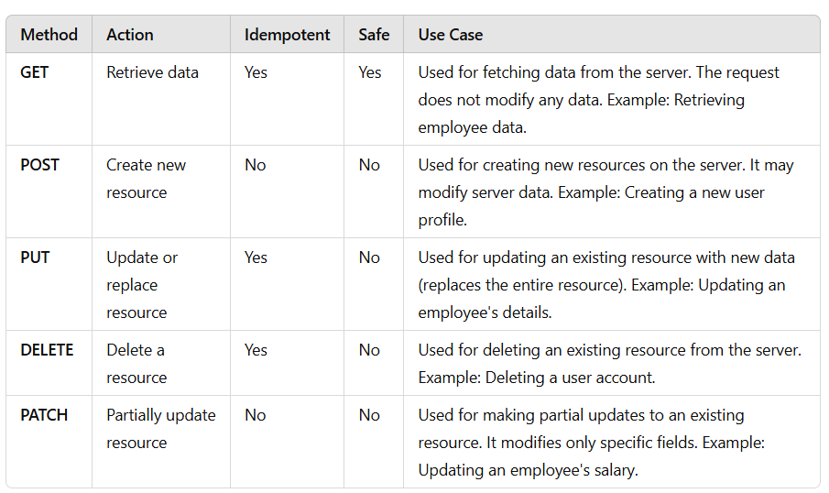Click the 'Partially update resource' cell

pyautogui.click(x=160, y=429)
